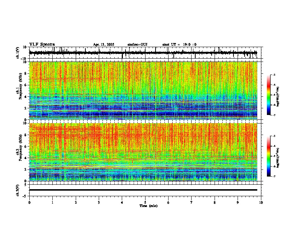Viewport: 294px width, 227px height.
Task: Click the ch.2 spectrogram 8 kHz tick label
Action: 26,135
